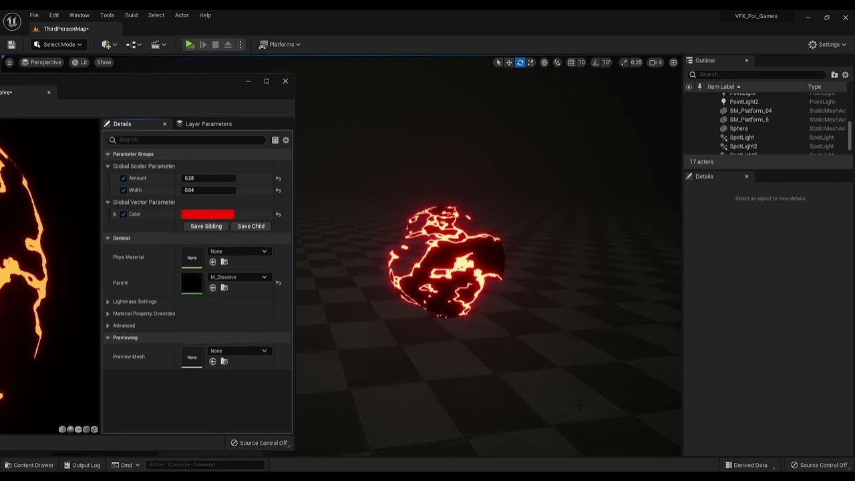Use selected asset for Phys Material
The image size is (855, 481).
[212, 262]
